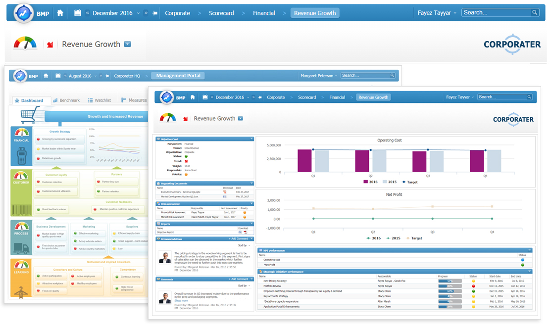The image size is (550, 324).
Task: Click the progress bar for New Pricing Strategy
Action: 449,281
